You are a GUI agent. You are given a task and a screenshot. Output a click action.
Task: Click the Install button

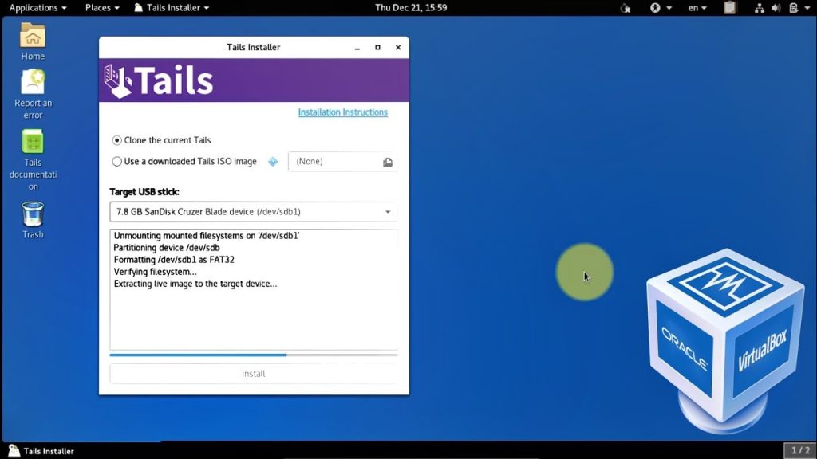[253, 374]
